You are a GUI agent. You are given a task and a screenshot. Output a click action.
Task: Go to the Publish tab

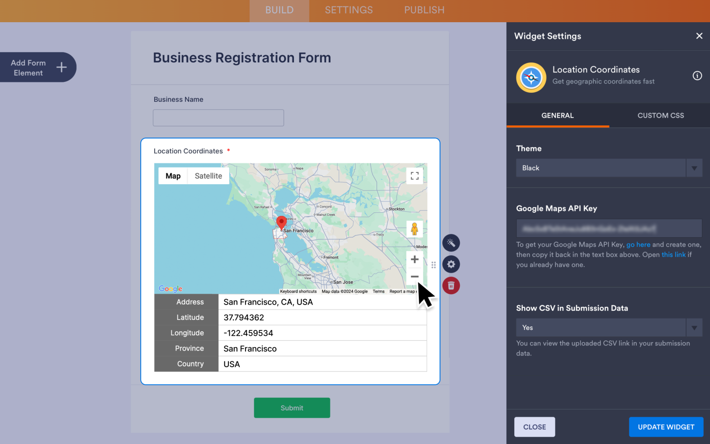tap(424, 10)
